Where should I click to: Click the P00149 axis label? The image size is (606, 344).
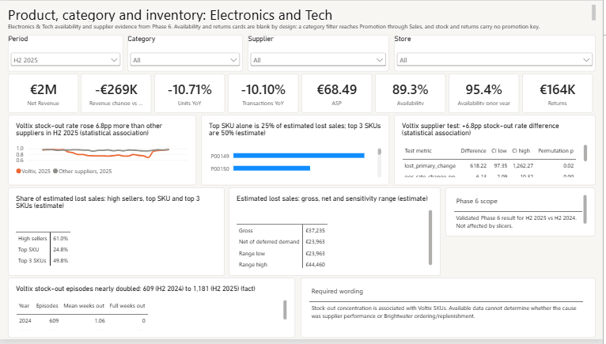point(220,156)
